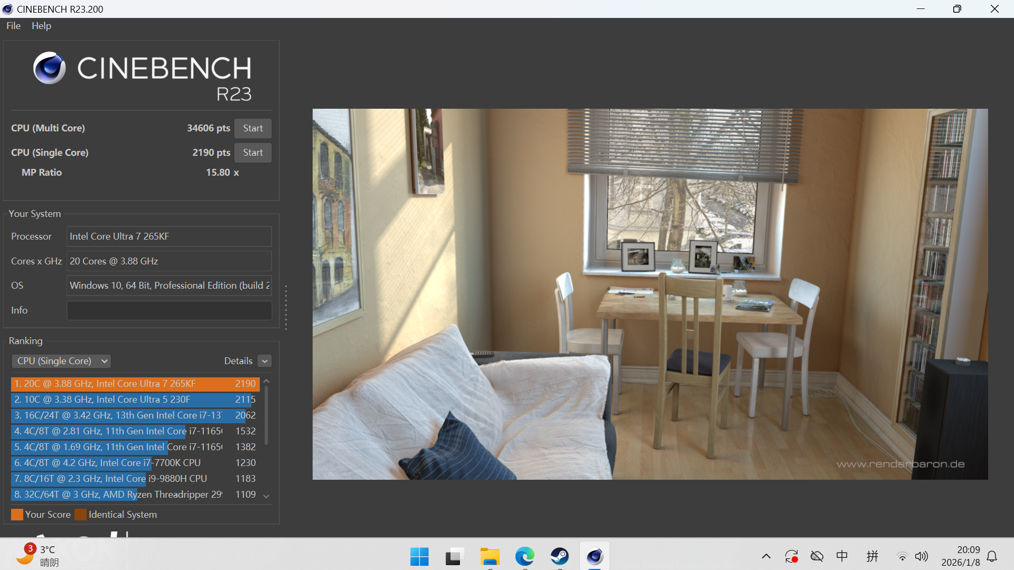Click the Cinebench logo sphere icon
Screen dimensions: 1014x570
pos(49,68)
